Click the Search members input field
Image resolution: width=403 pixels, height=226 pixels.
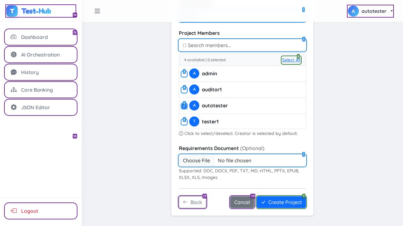click(x=242, y=45)
